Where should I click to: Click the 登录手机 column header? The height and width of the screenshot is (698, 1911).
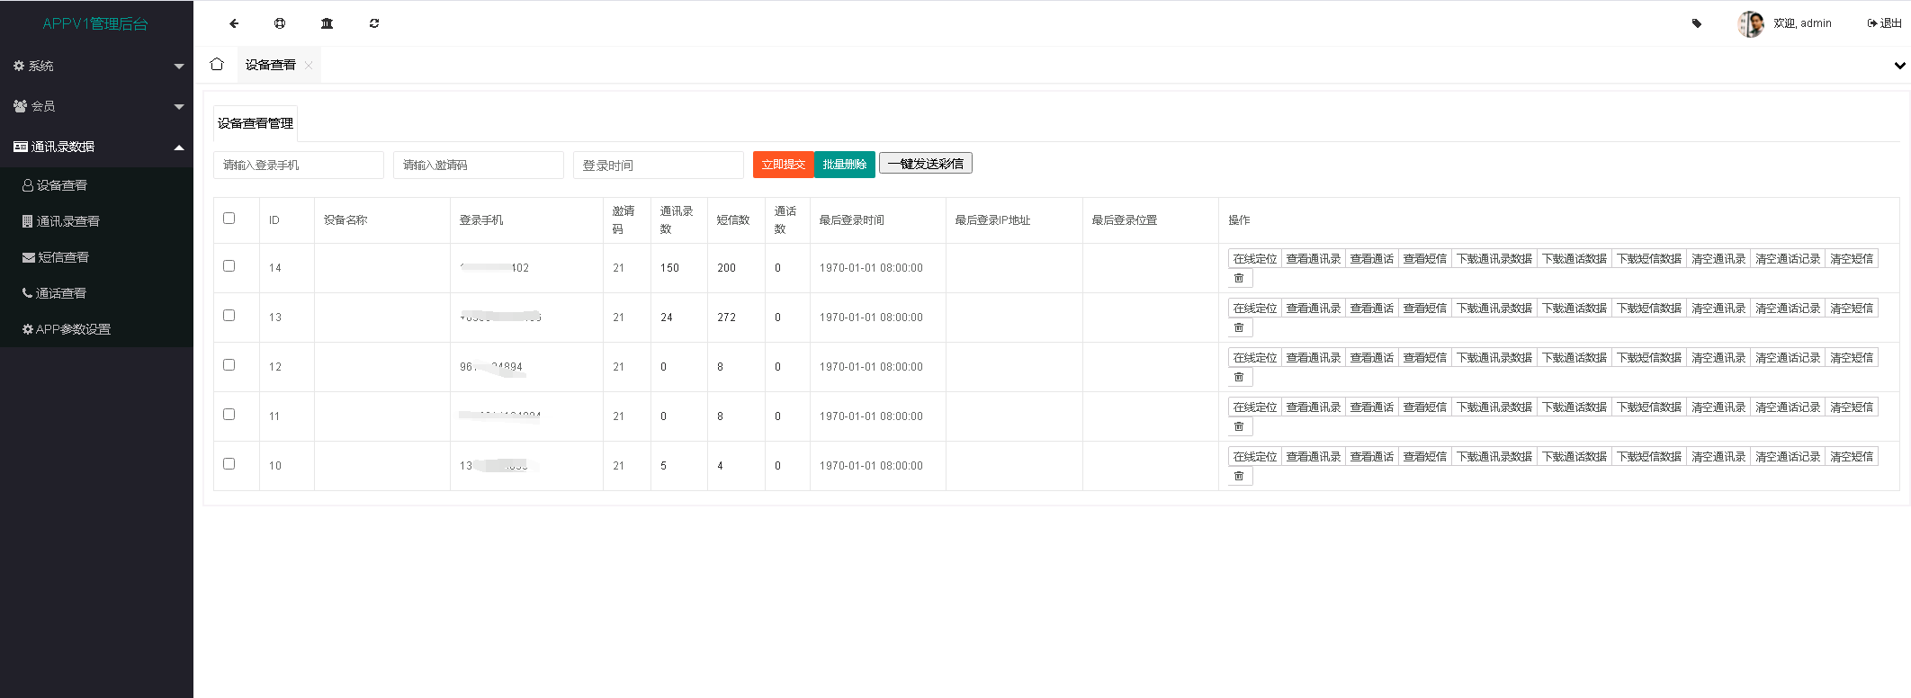click(481, 220)
